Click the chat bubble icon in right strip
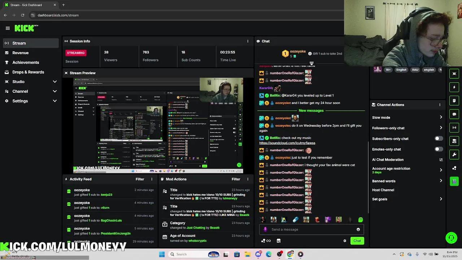This screenshot has width=462, height=260. click(x=454, y=114)
